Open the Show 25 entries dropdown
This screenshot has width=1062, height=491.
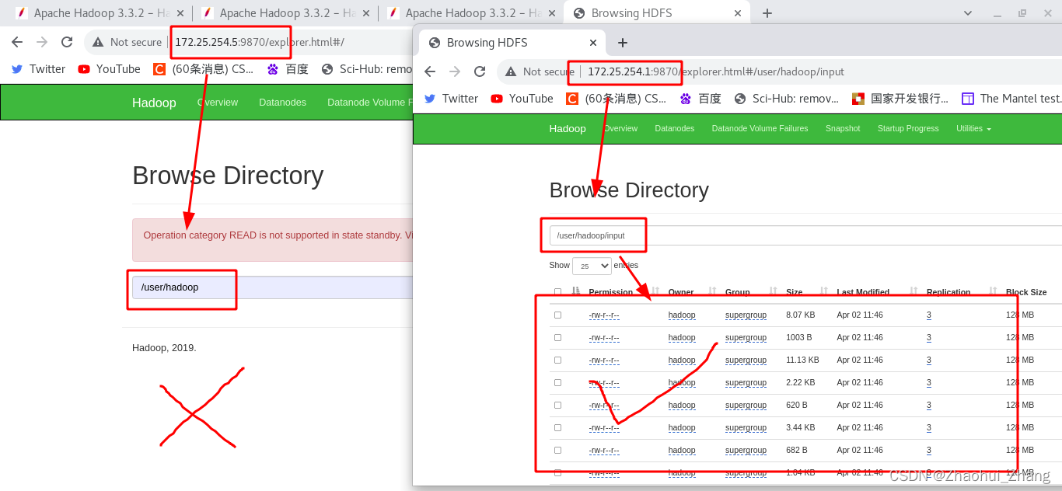coord(592,266)
